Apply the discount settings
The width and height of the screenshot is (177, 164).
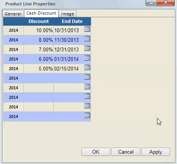pyautogui.click(x=156, y=152)
